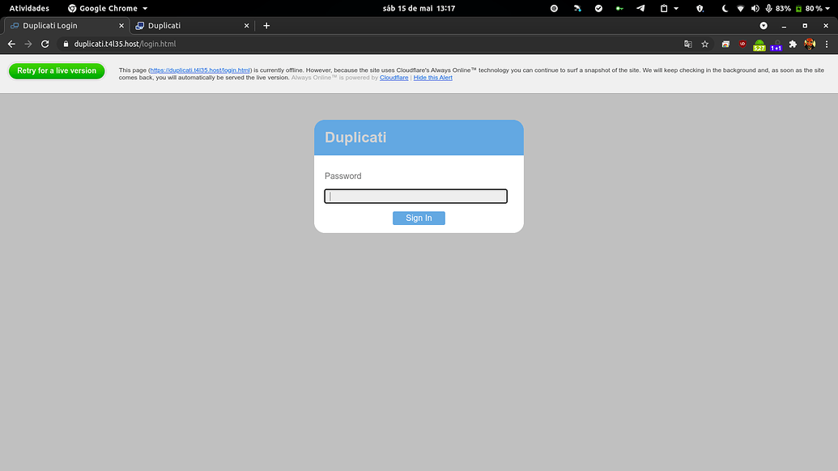
Task: Click the circular tray icon left of the dolphin icon
Action: point(554,9)
